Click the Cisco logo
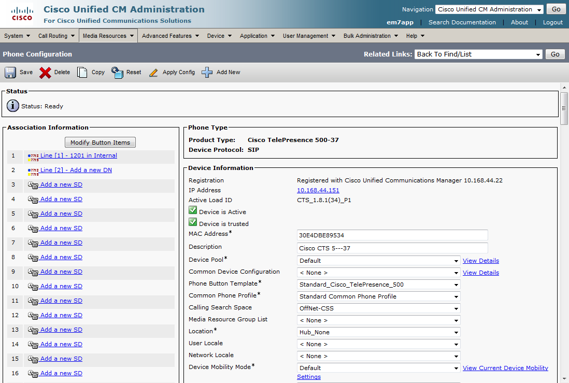This screenshot has width=569, height=383. click(22, 14)
